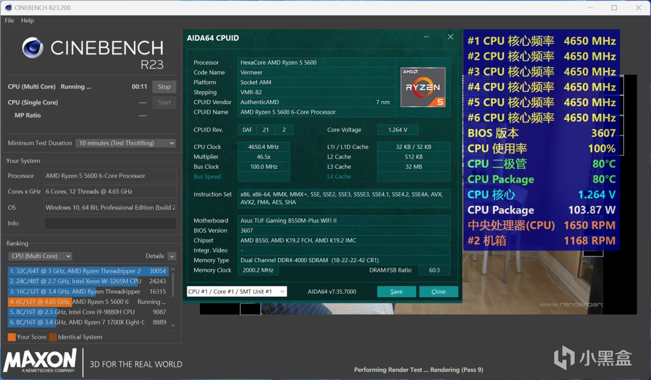This screenshot has width=651, height=380.
Task: Click the Cinebench icon in the title bar
Action: (x=8, y=8)
